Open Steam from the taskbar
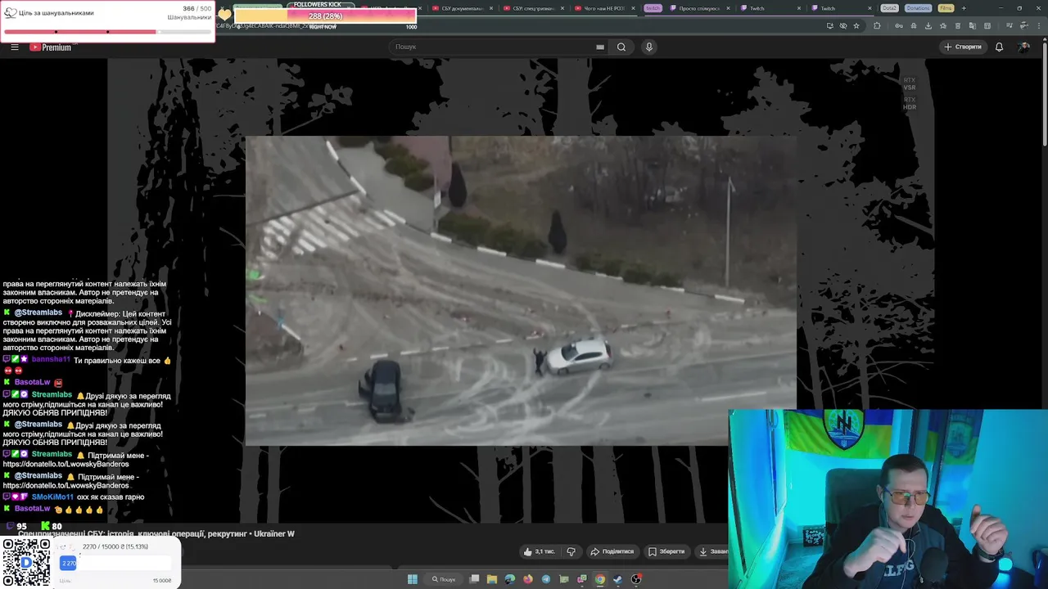The height and width of the screenshot is (589, 1048). coord(618,579)
